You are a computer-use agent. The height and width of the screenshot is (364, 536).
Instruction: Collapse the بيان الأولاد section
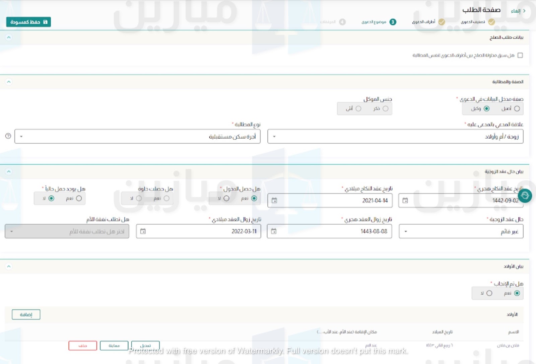(x=9, y=267)
